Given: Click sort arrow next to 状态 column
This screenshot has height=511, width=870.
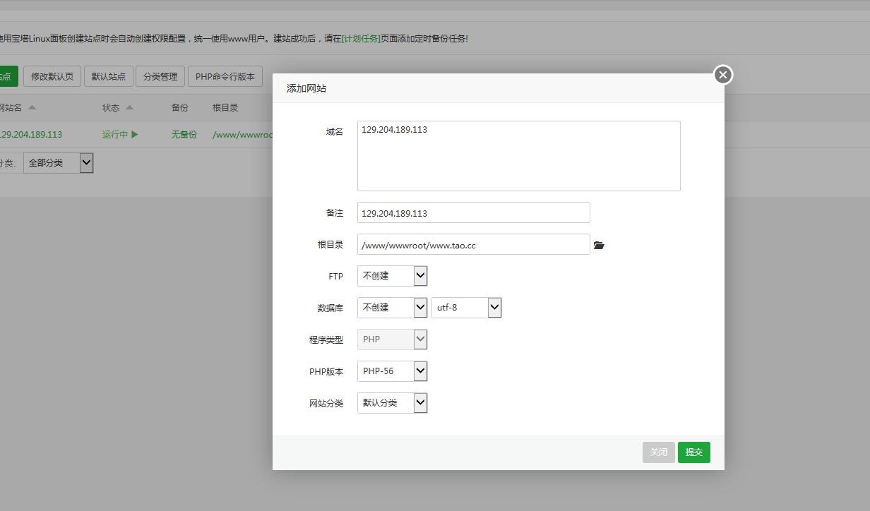Looking at the screenshot, I should point(129,108).
